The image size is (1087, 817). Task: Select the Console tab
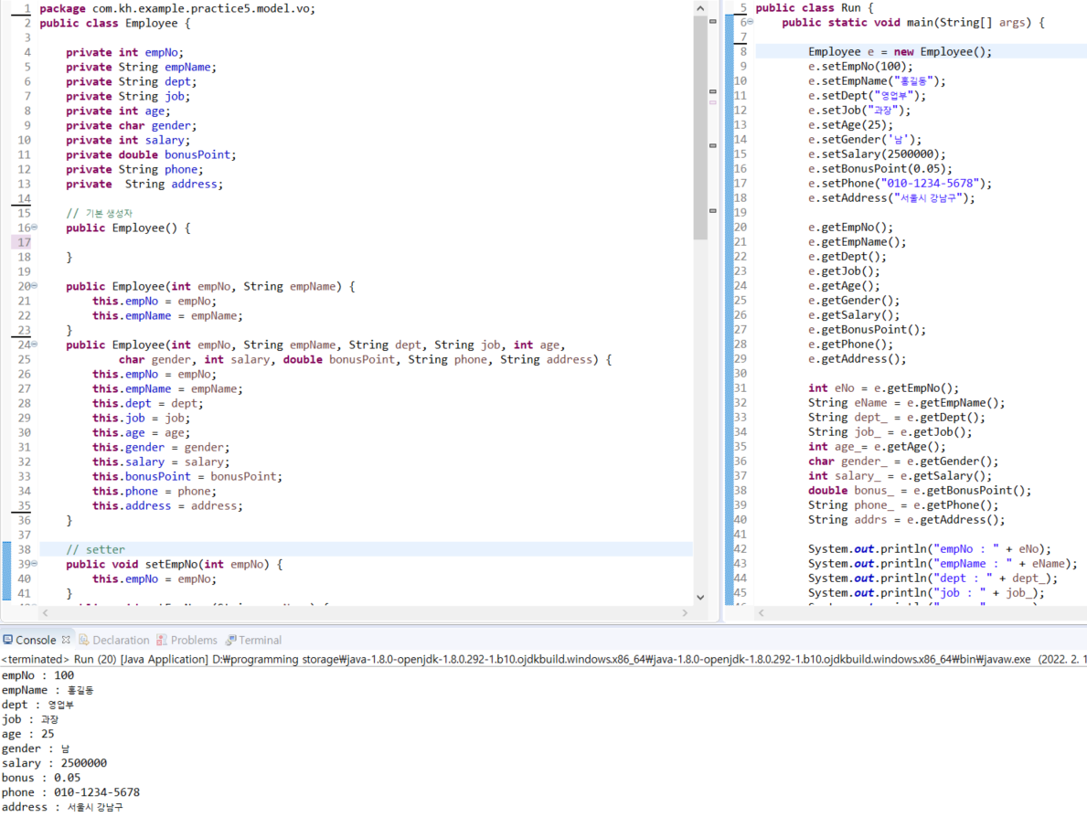coord(36,641)
